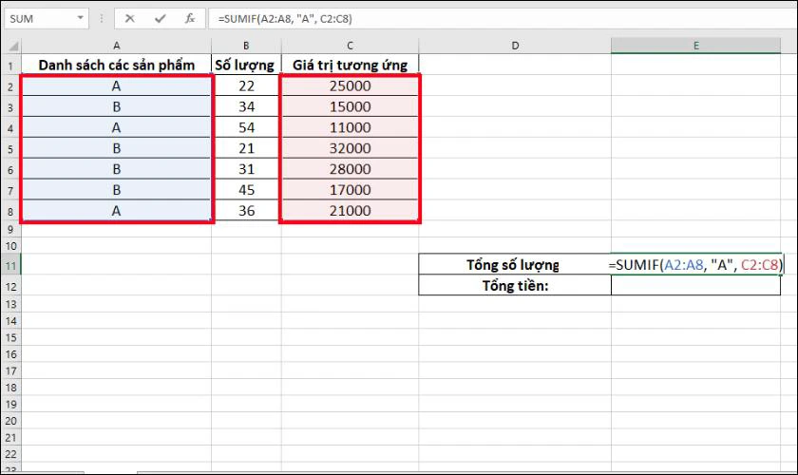The height and width of the screenshot is (475, 798).
Task: Click the quantity cell 21
Action: 246,148
